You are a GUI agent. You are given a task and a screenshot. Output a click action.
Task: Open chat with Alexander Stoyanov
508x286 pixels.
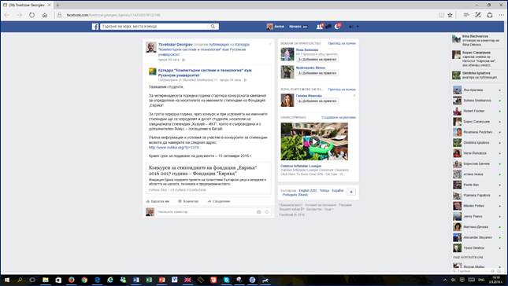[477, 237]
